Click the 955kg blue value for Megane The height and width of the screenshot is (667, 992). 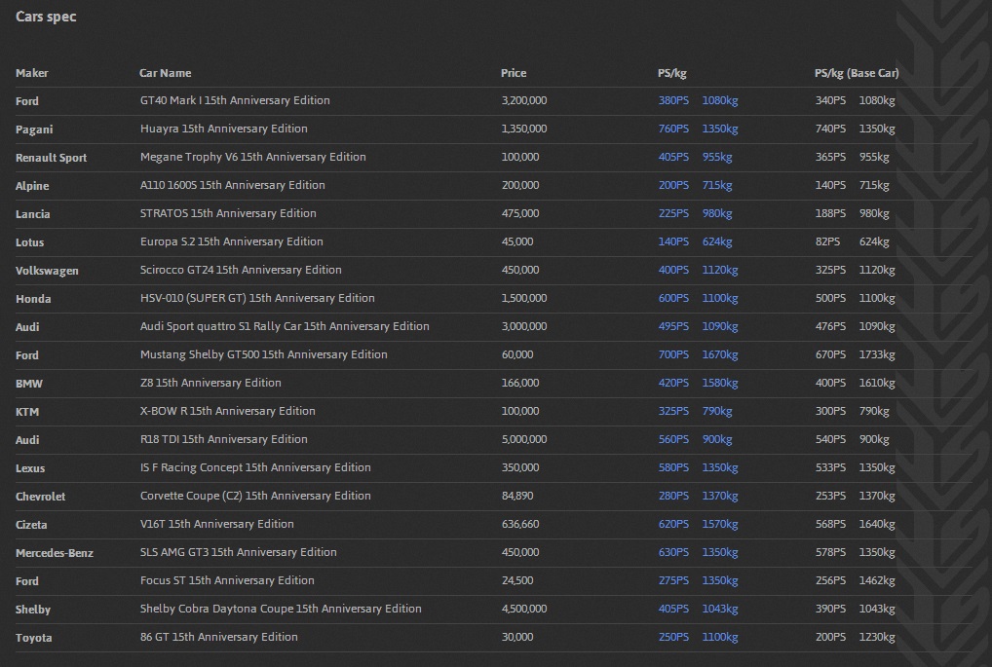(x=717, y=157)
